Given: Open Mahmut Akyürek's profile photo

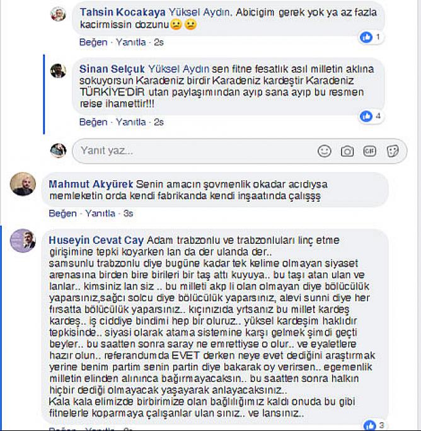Looking at the screenshot, I should (23, 184).
